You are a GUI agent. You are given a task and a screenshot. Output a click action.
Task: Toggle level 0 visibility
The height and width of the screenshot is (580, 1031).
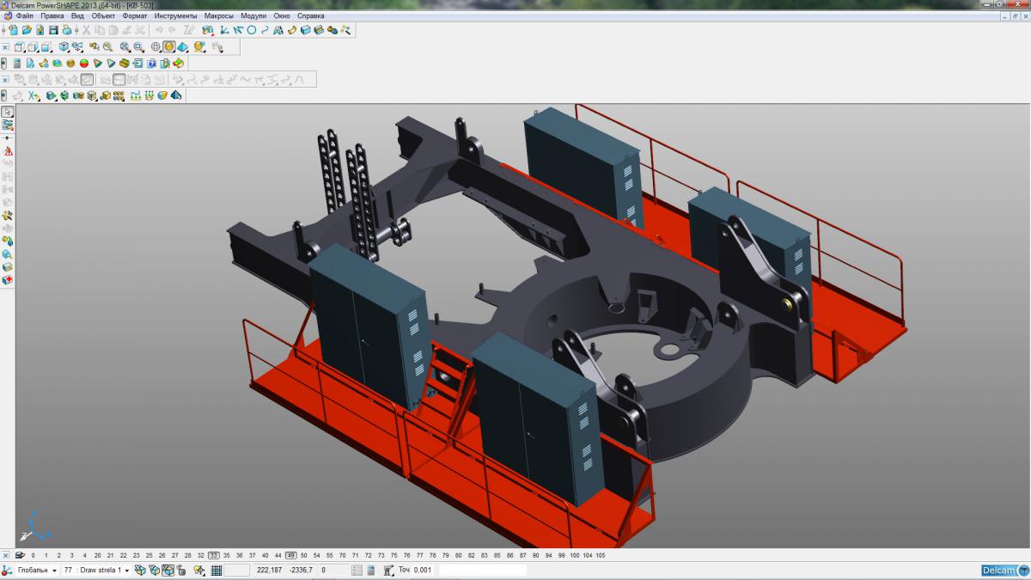pyautogui.click(x=34, y=555)
